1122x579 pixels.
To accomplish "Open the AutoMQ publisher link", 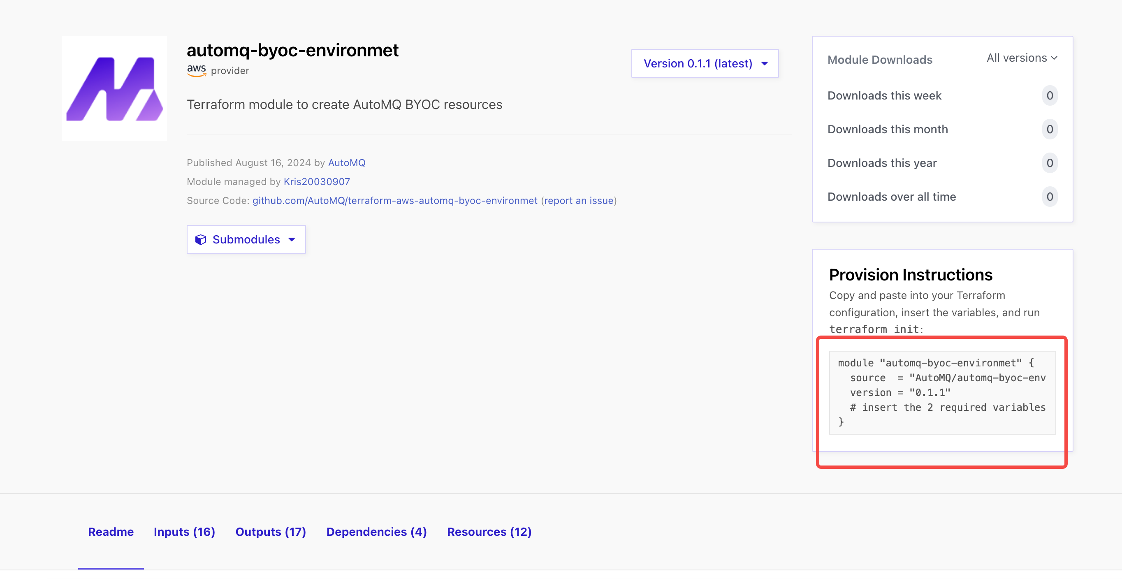I will click(x=346, y=163).
